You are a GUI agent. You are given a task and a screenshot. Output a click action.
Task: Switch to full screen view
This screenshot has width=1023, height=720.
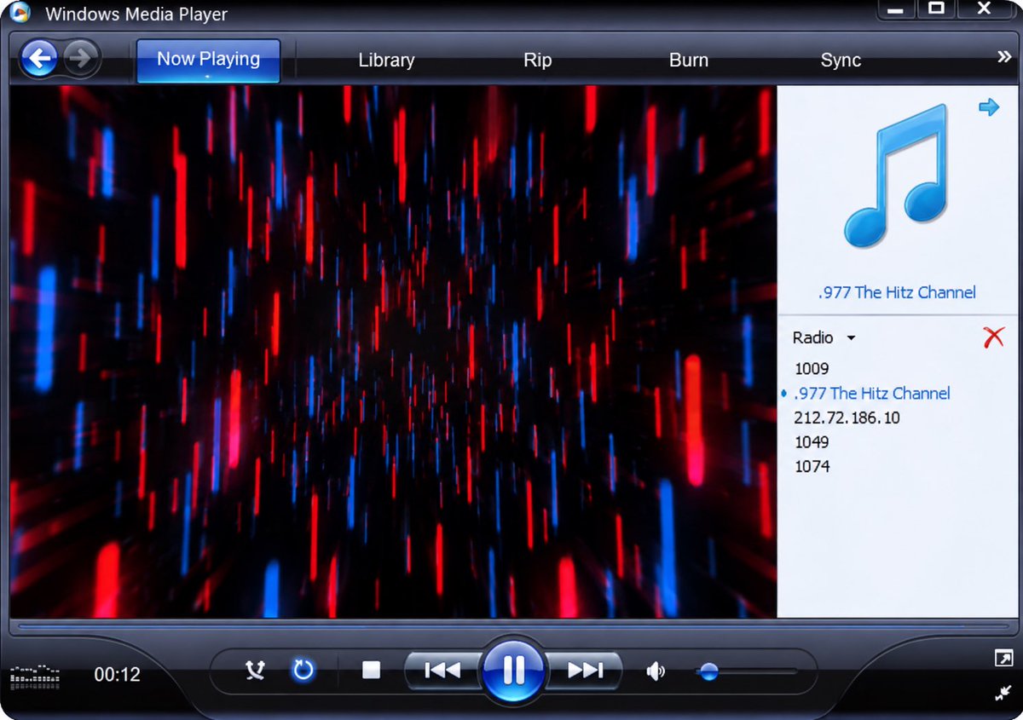[x=1003, y=658]
